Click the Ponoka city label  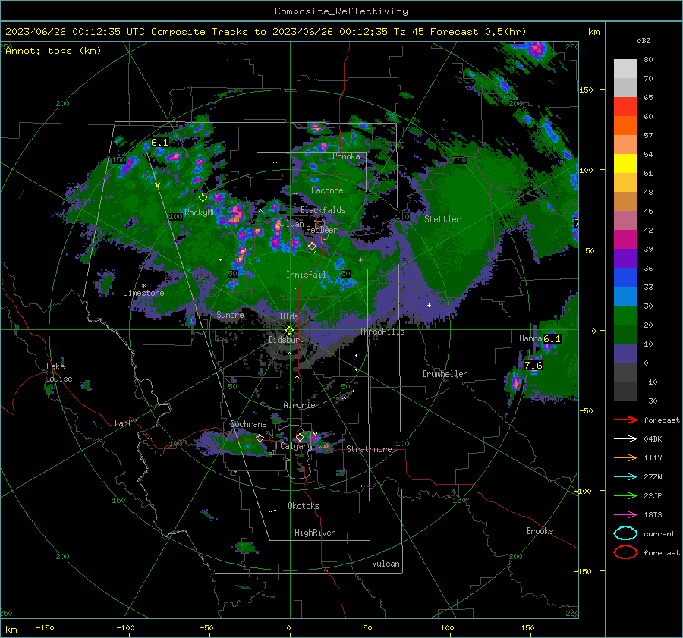coord(346,156)
